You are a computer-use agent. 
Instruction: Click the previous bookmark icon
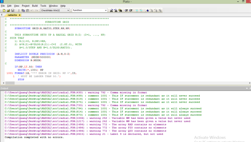click(156, 11)
